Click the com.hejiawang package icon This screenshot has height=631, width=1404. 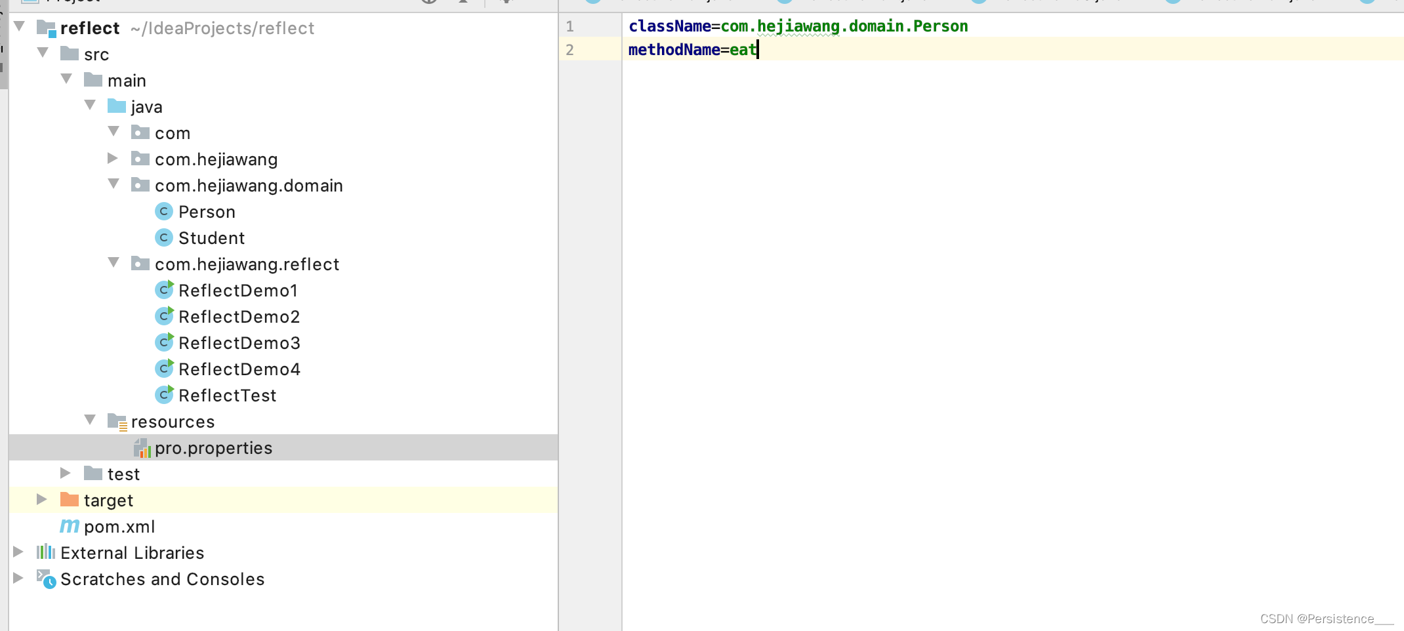[140, 158]
